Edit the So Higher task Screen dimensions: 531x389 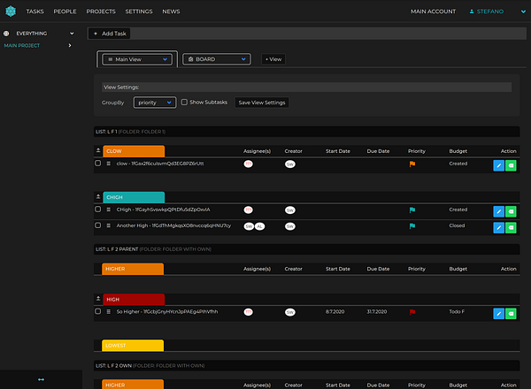pos(498,314)
